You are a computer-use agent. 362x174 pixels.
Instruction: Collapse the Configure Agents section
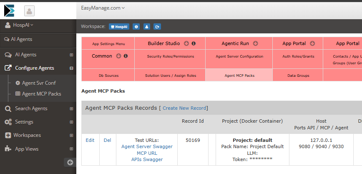click(x=71, y=68)
